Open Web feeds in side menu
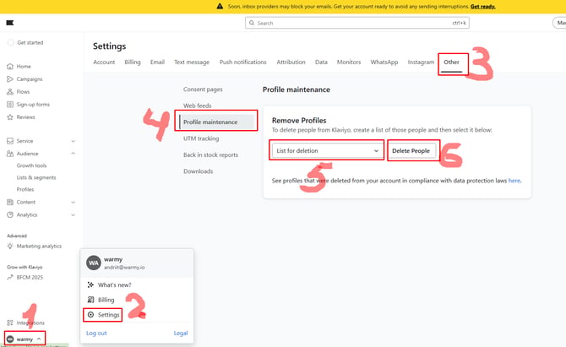Image resolution: width=566 pixels, height=347 pixels. pyautogui.click(x=198, y=106)
